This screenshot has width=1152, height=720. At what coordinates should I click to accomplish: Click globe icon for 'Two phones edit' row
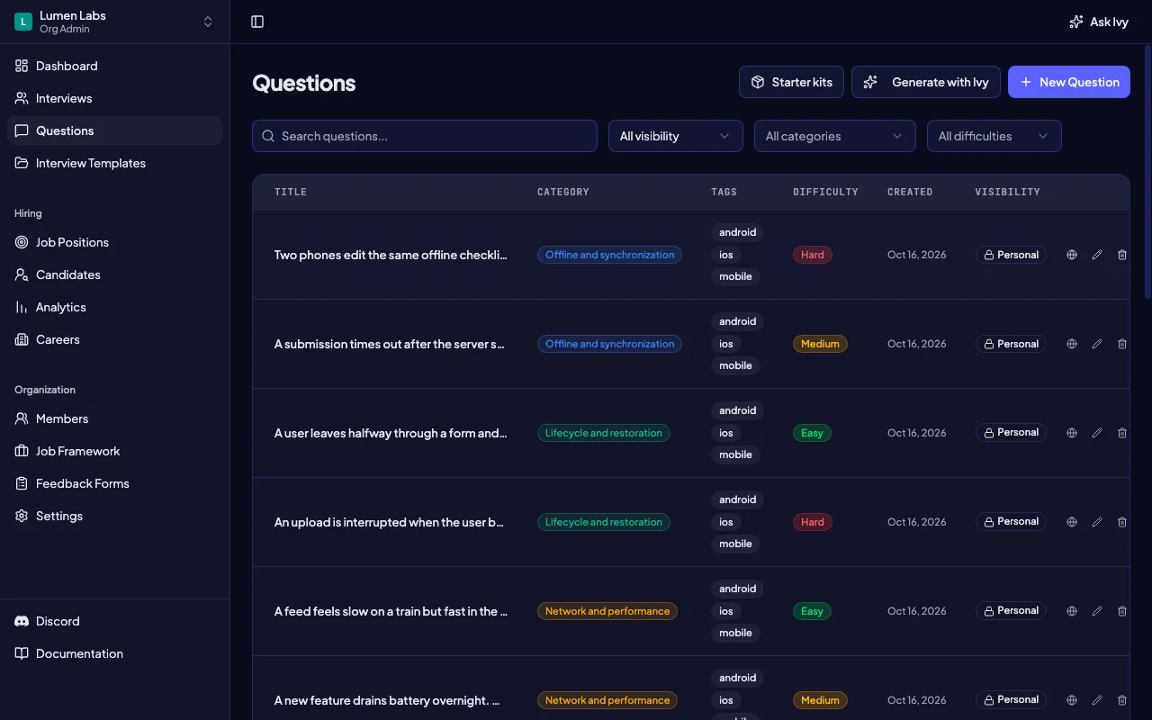1072,255
